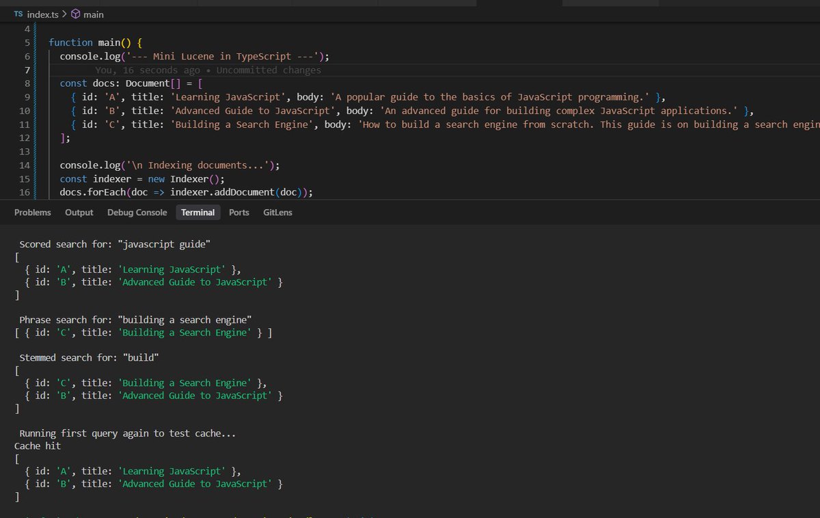The image size is (820, 518).
Task: Click terminal line 'Stemmed search for: "build"'
Action: (x=89, y=357)
